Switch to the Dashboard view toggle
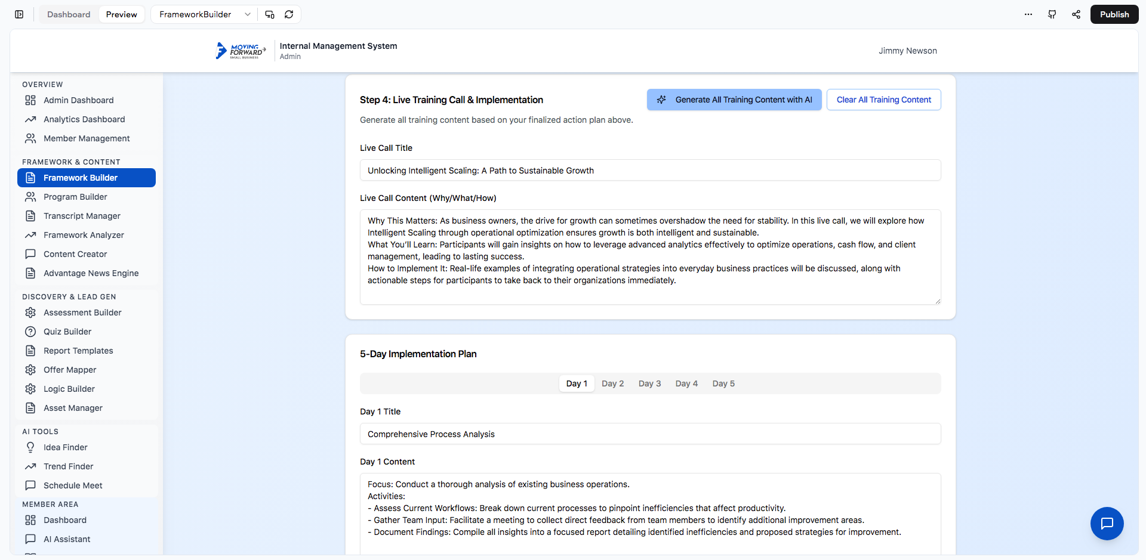Viewport: 1146px width, 560px height. (69, 14)
